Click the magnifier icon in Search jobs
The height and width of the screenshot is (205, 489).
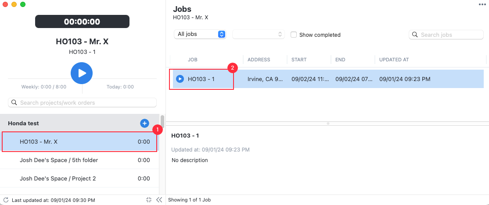click(415, 35)
